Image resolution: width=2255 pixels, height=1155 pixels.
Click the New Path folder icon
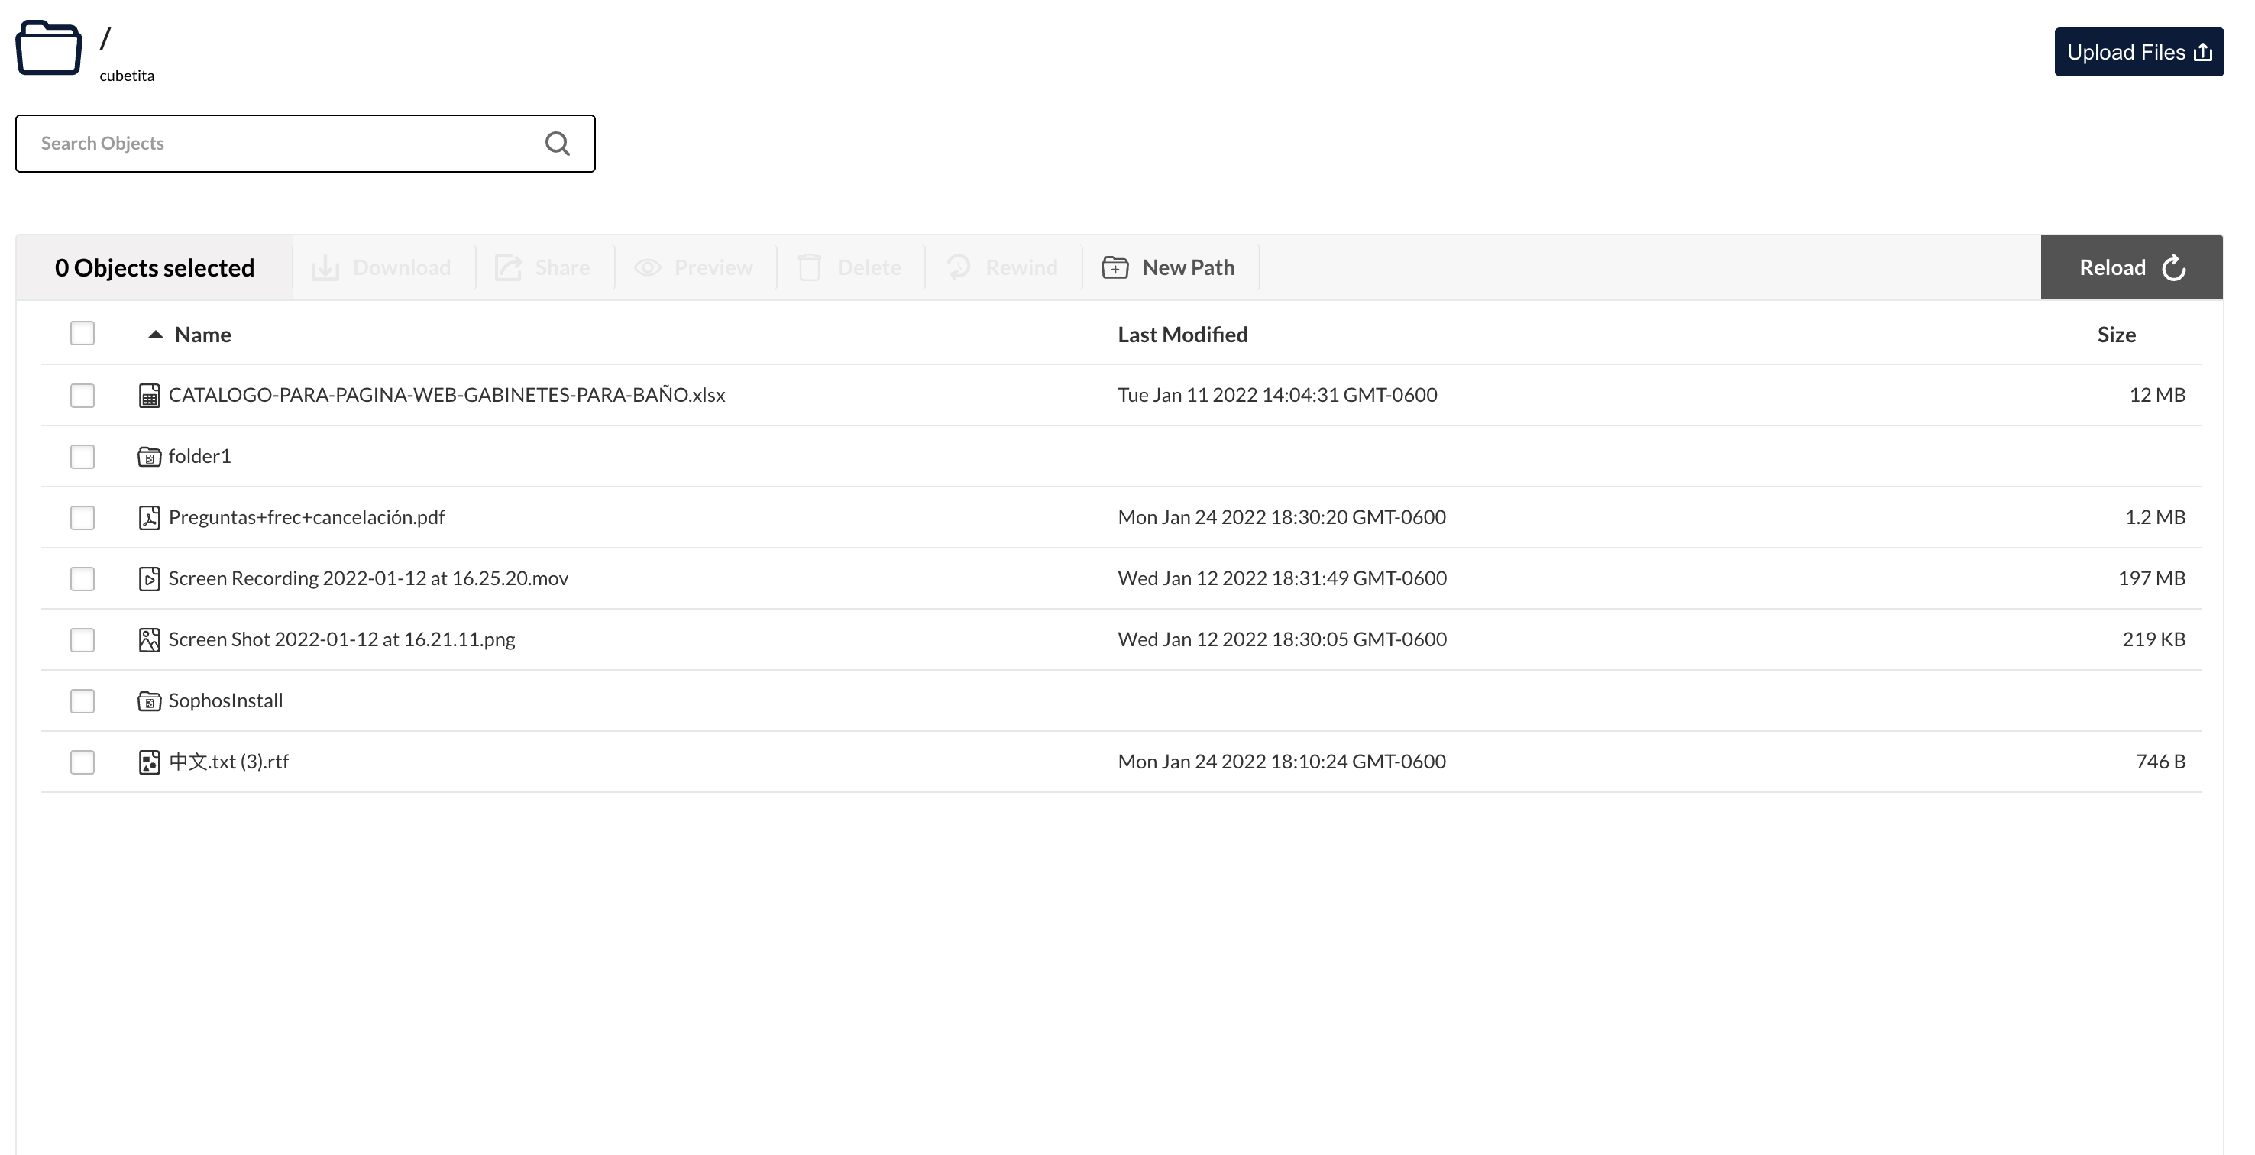1115,267
